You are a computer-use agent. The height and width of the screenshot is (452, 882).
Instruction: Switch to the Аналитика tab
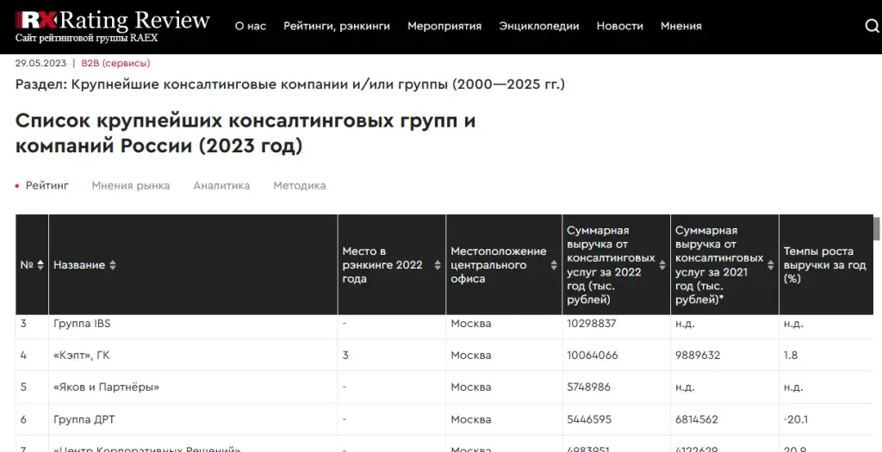pos(221,185)
